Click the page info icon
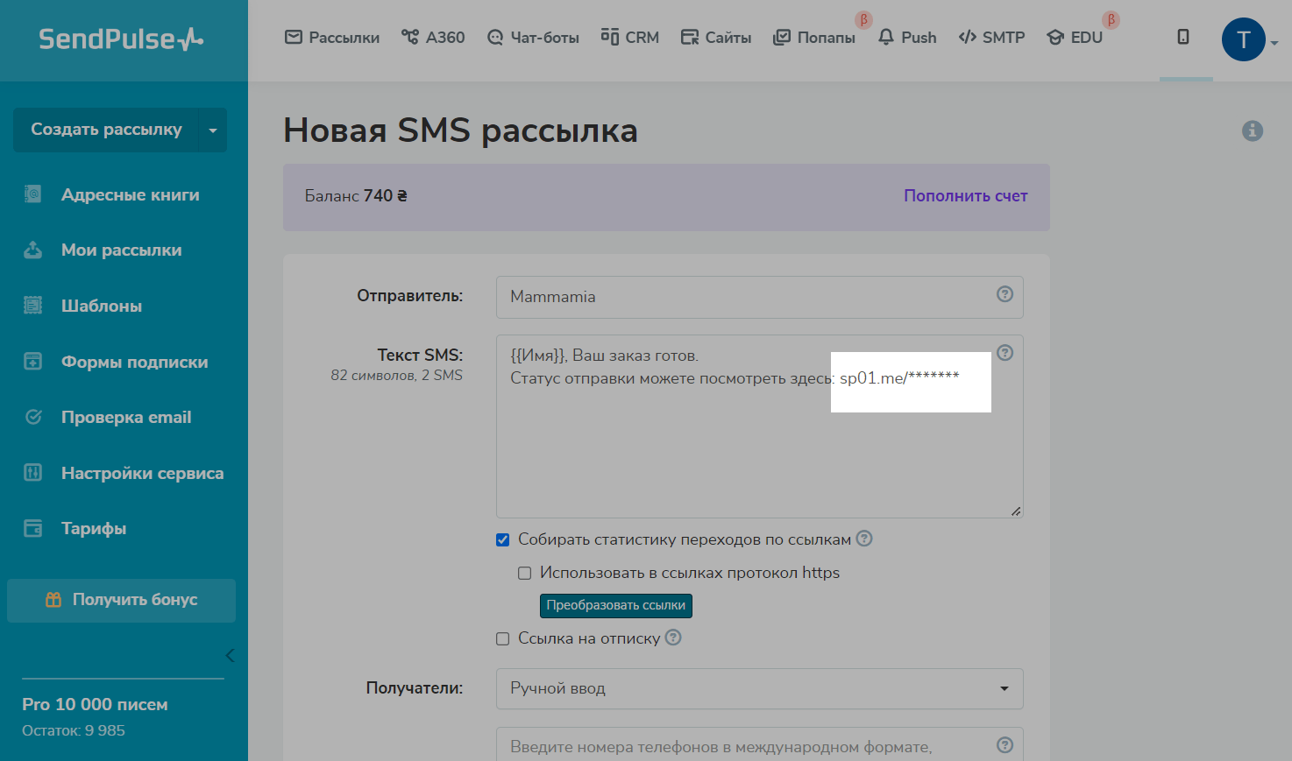1292x761 pixels. coord(1252,131)
